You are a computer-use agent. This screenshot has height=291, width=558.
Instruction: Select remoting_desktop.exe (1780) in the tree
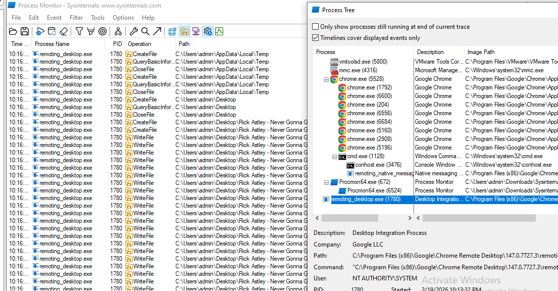coord(366,199)
